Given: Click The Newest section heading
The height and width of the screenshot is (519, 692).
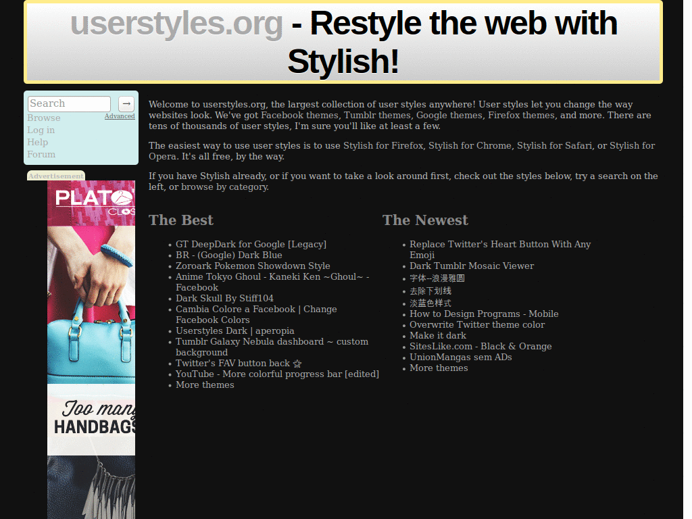Looking at the screenshot, I should [x=425, y=220].
